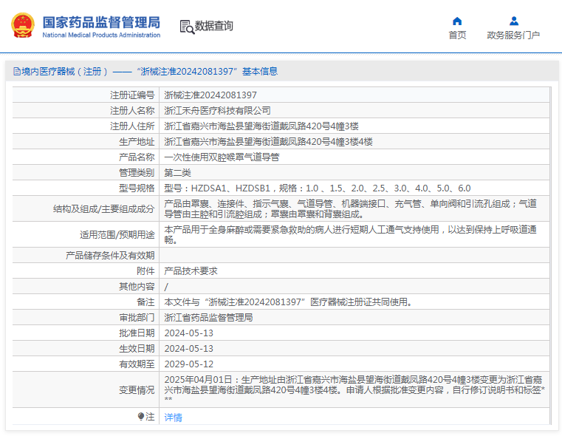
Task: Click 国家药品监督管理局 title text
Action: point(101,22)
